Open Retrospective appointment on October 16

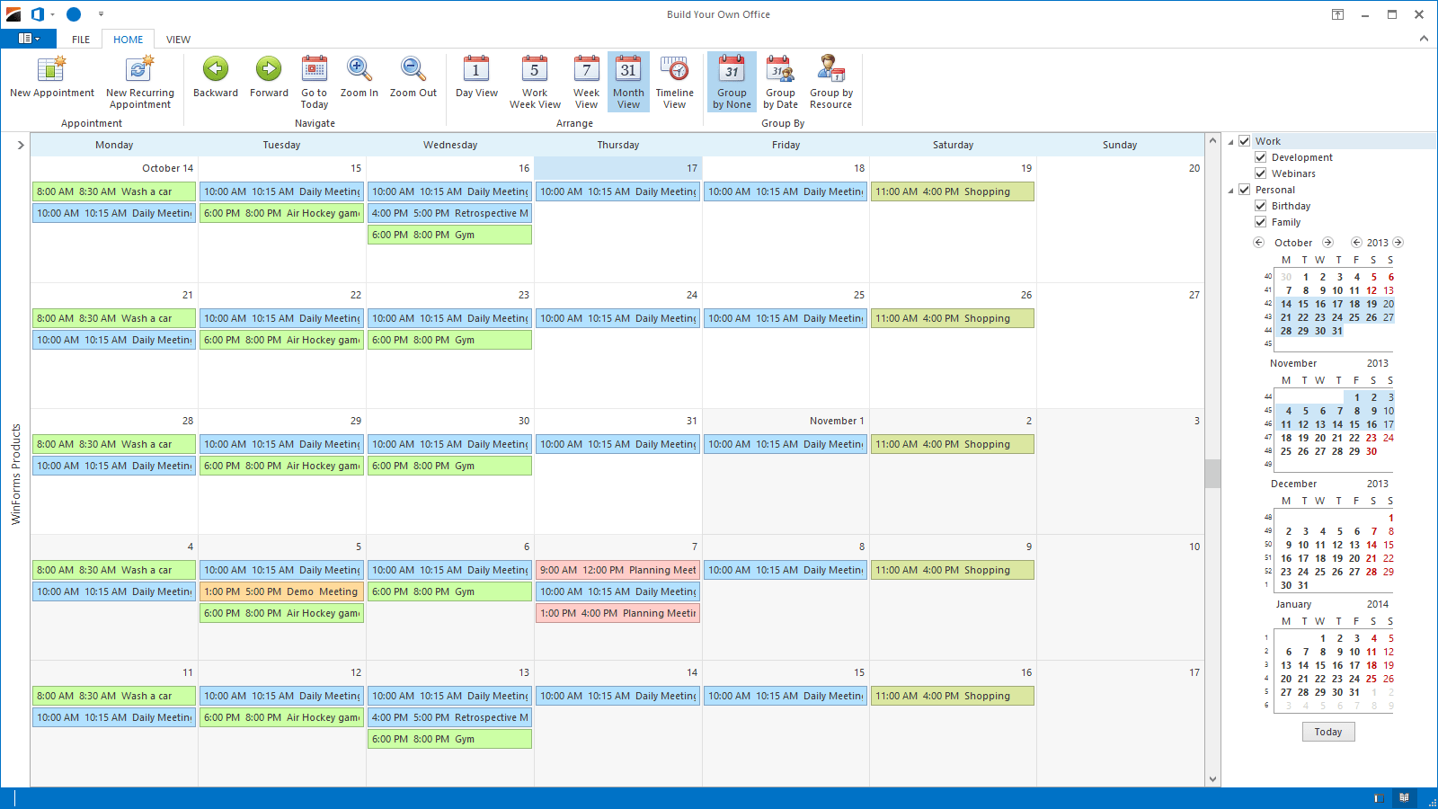(449, 213)
